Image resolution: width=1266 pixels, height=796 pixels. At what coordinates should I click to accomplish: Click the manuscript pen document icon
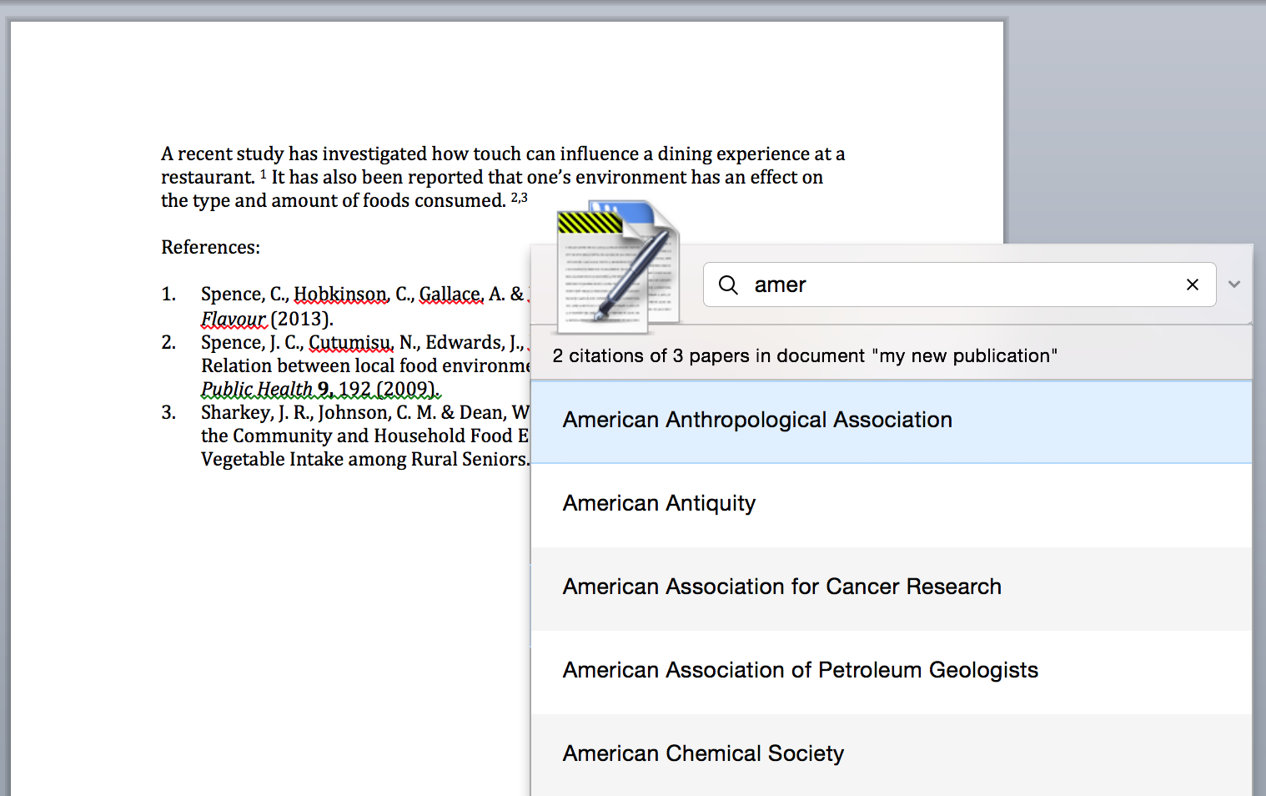tap(618, 262)
